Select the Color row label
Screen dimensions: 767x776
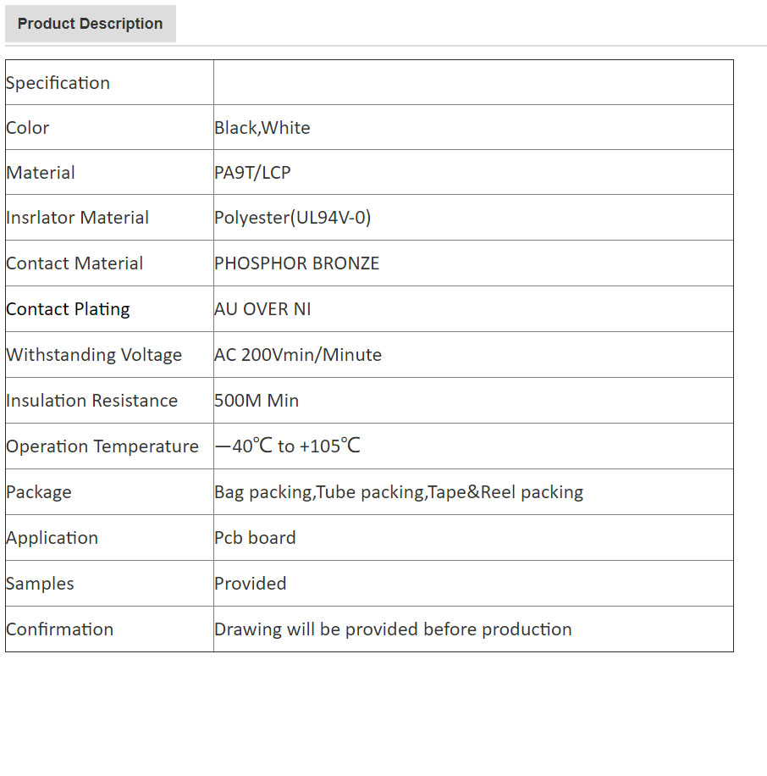[x=28, y=128]
